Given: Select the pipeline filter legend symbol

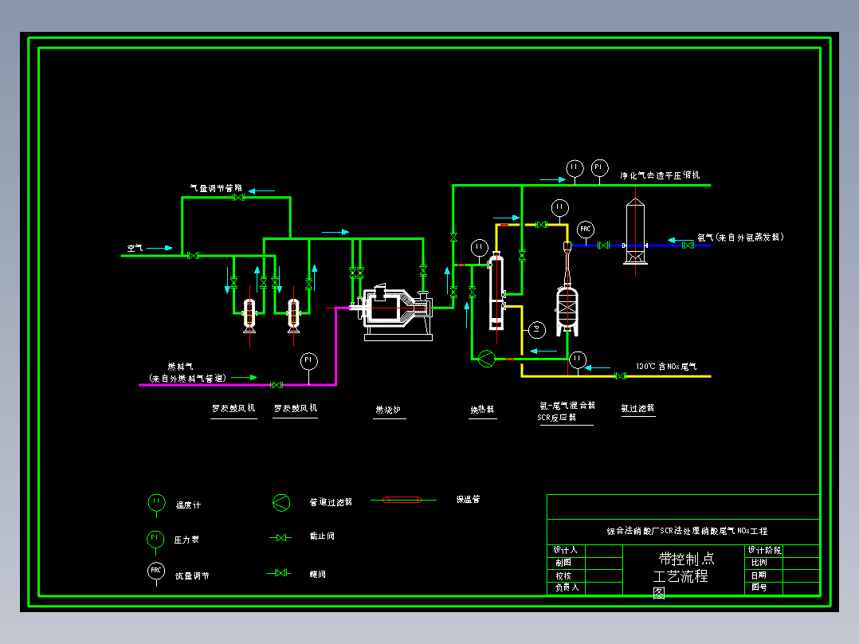Looking at the screenshot, I should pyautogui.click(x=281, y=503).
